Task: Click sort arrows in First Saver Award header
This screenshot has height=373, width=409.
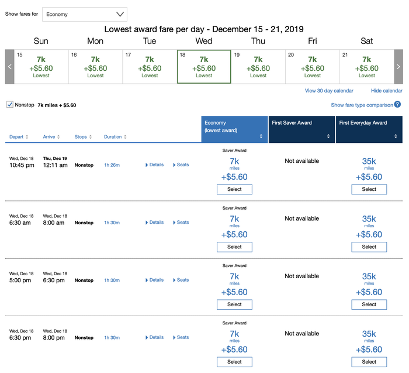Action: pyautogui.click(x=328, y=136)
